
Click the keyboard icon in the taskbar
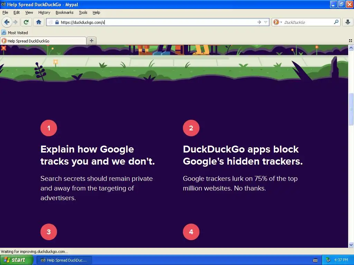[x=315, y=260]
